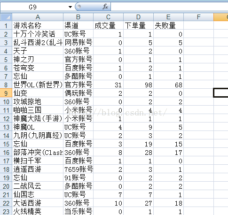Viewport: 228px width, 215px height.
Task: Click cell 十万个冷笑话
Action: click(38, 34)
